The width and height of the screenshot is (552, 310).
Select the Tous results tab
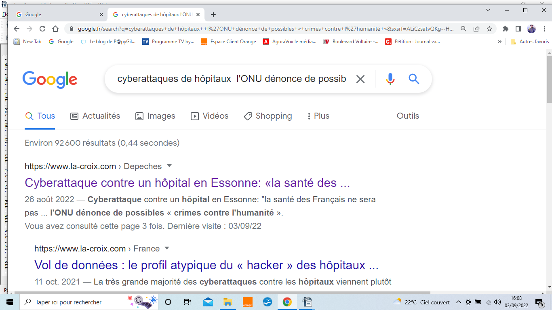click(x=40, y=116)
